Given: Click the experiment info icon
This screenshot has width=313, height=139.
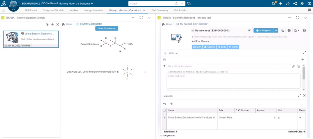Looking at the screenshot, I should coord(289,31).
